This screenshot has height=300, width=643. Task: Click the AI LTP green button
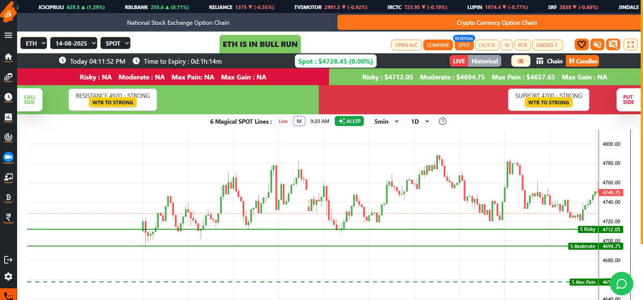(x=349, y=122)
